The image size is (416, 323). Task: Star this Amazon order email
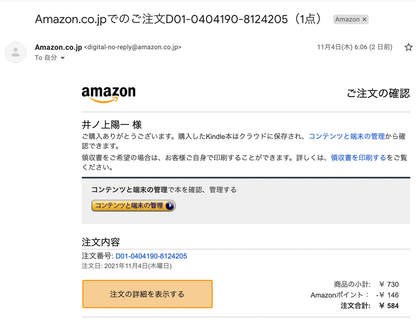(x=408, y=47)
